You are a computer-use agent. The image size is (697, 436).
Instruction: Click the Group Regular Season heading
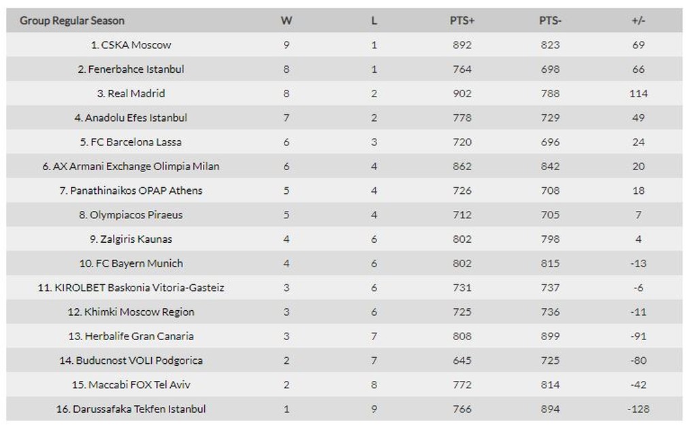pyautogui.click(x=72, y=20)
